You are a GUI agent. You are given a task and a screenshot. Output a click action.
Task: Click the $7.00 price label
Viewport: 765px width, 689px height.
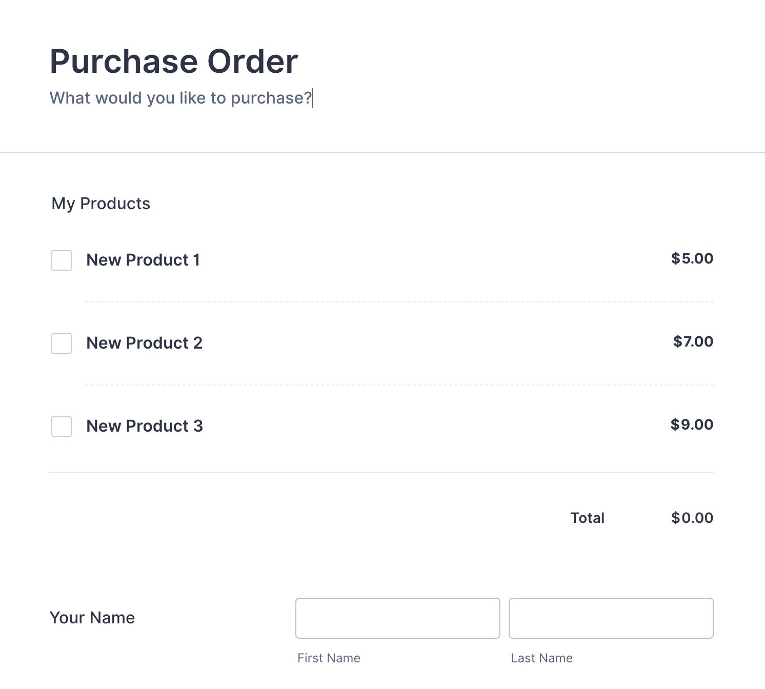tap(693, 342)
